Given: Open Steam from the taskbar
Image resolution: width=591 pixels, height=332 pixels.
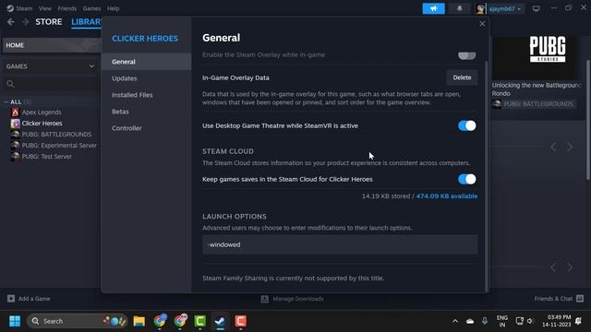Looking at the screenshot, I should 221,321.
